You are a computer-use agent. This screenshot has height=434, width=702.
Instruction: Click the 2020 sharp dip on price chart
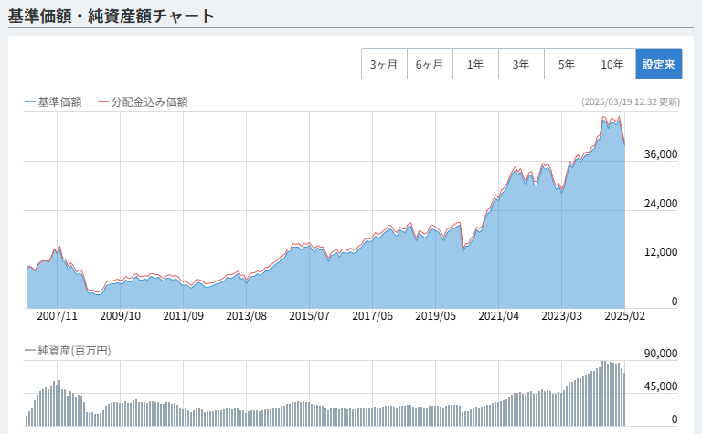pyautogui.click(x=463, y=250)
